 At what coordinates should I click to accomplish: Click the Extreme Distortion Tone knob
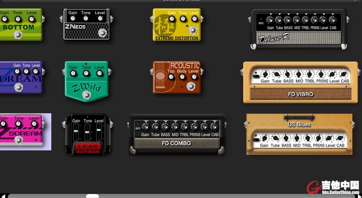click(x=183, y=19)
